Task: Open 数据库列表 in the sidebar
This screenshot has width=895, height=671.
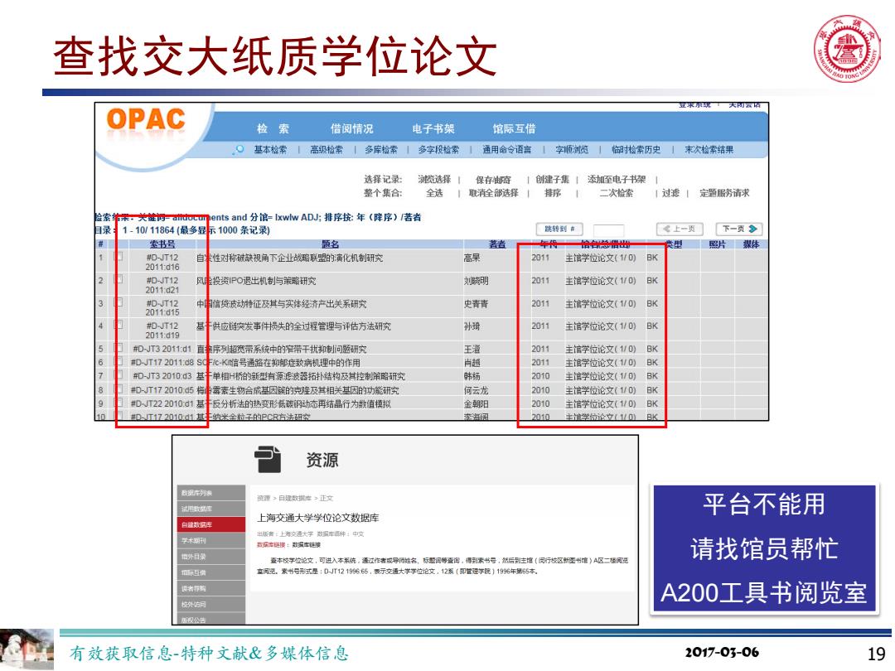Action: pyautogui.click(x=211, y=492)
